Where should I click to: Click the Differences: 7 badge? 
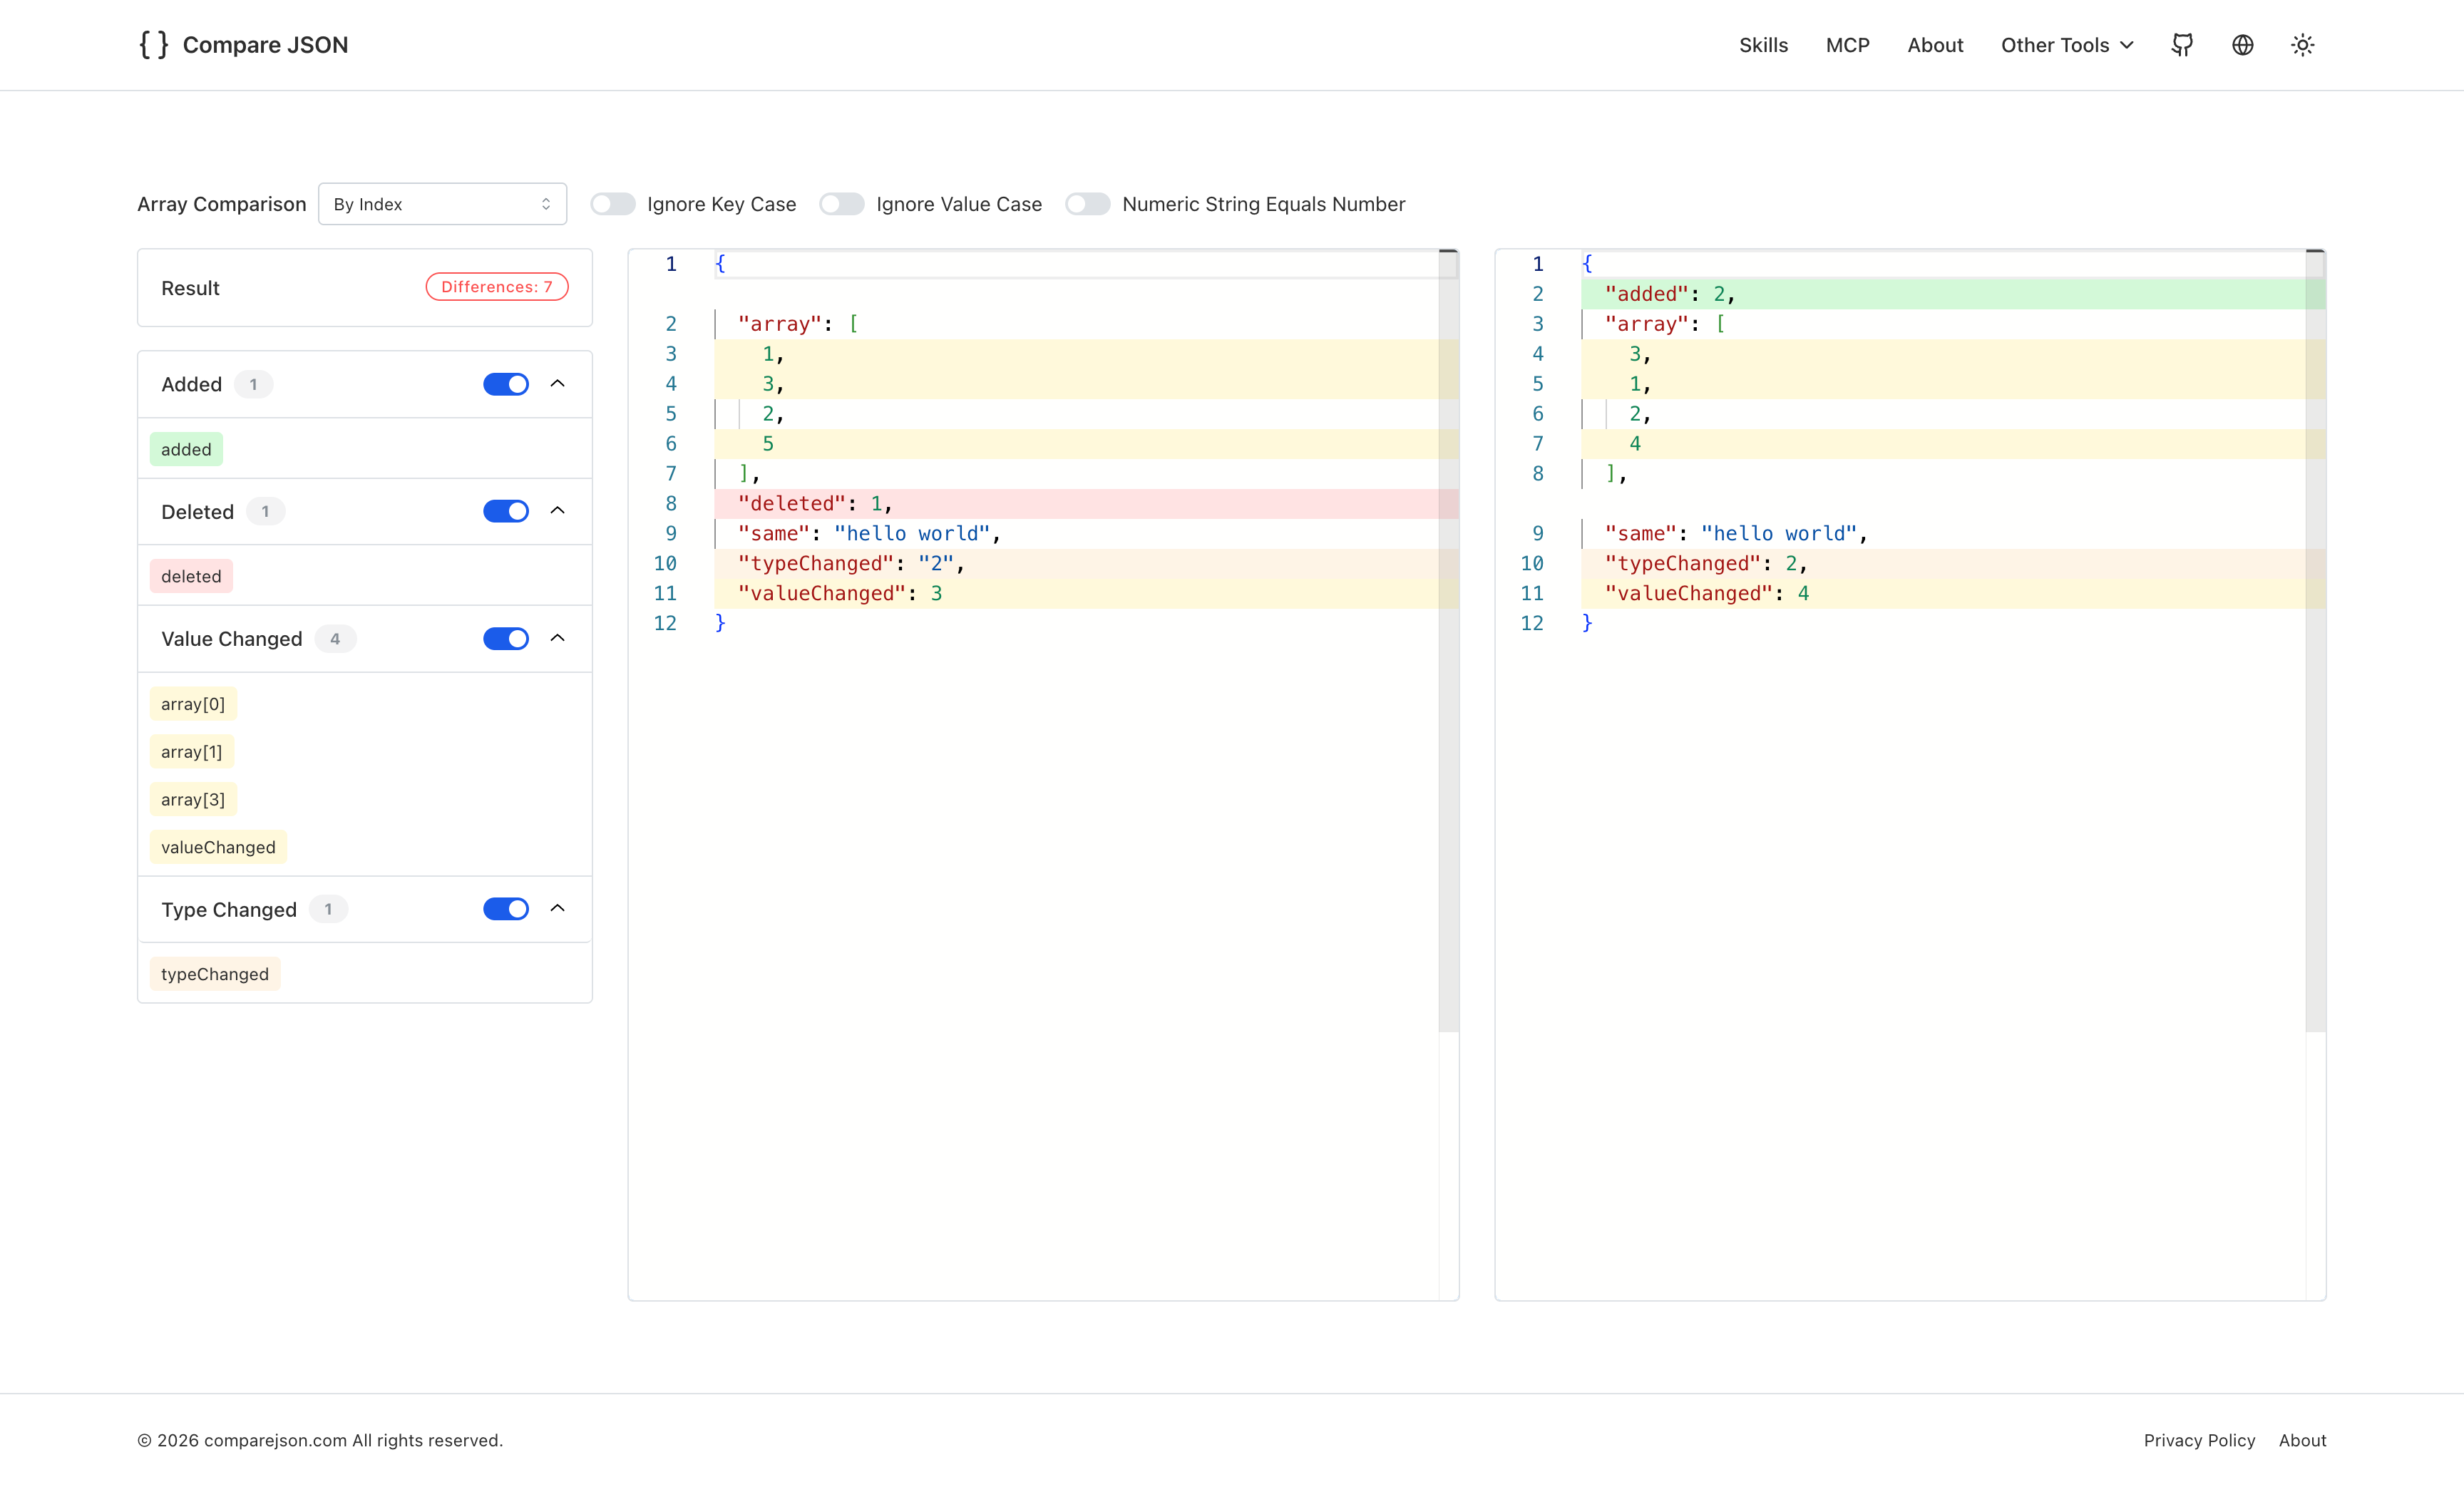point(497,287)
